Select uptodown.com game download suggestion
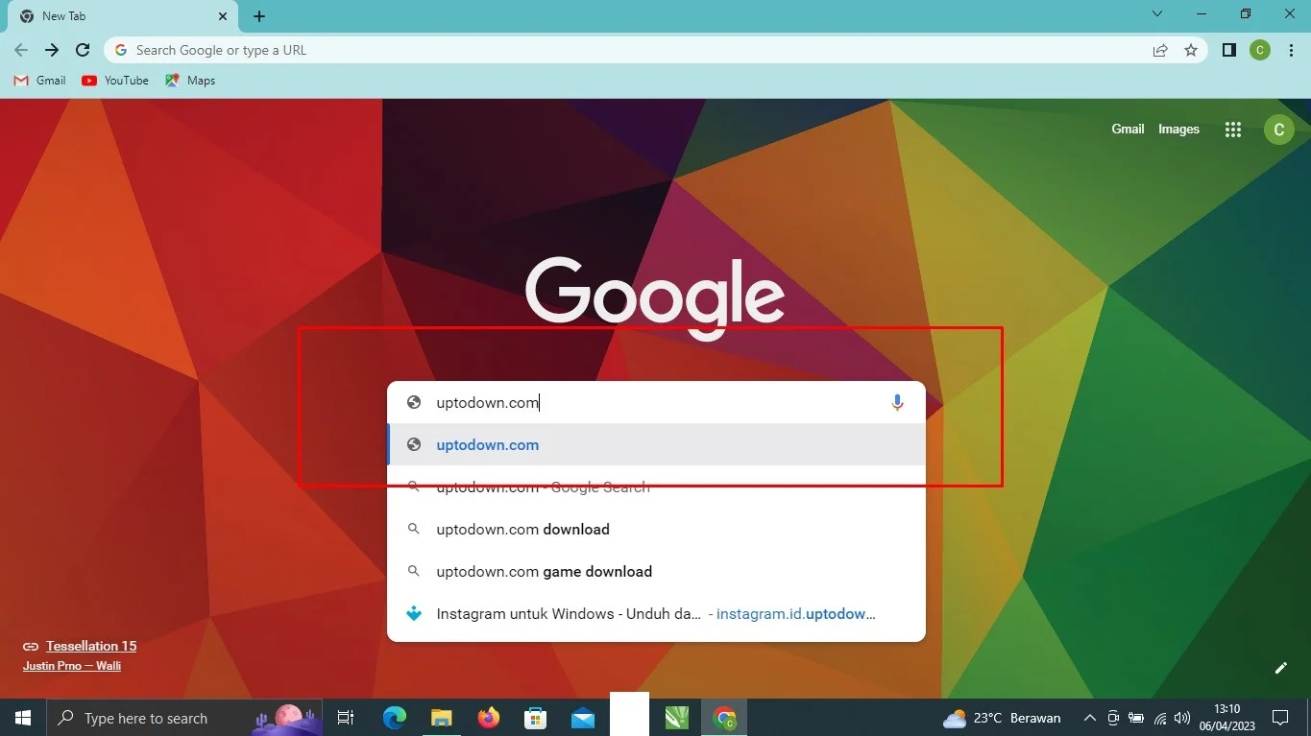The height and width of the screenshot is (736, 1311). point(656,571)
